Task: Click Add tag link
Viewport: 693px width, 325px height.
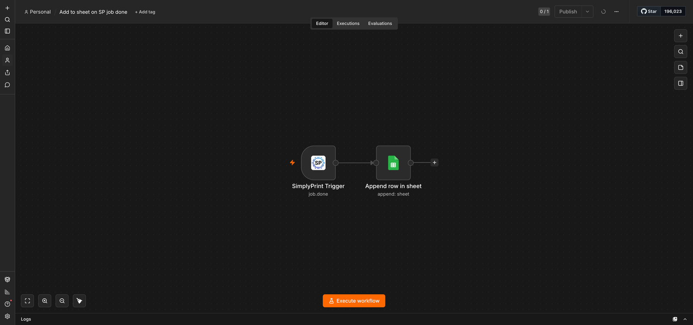Action: click(145, 12)
